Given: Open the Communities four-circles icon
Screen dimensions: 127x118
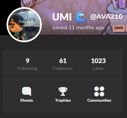Looking at the screenshot, I should click(x=99, y=92).
